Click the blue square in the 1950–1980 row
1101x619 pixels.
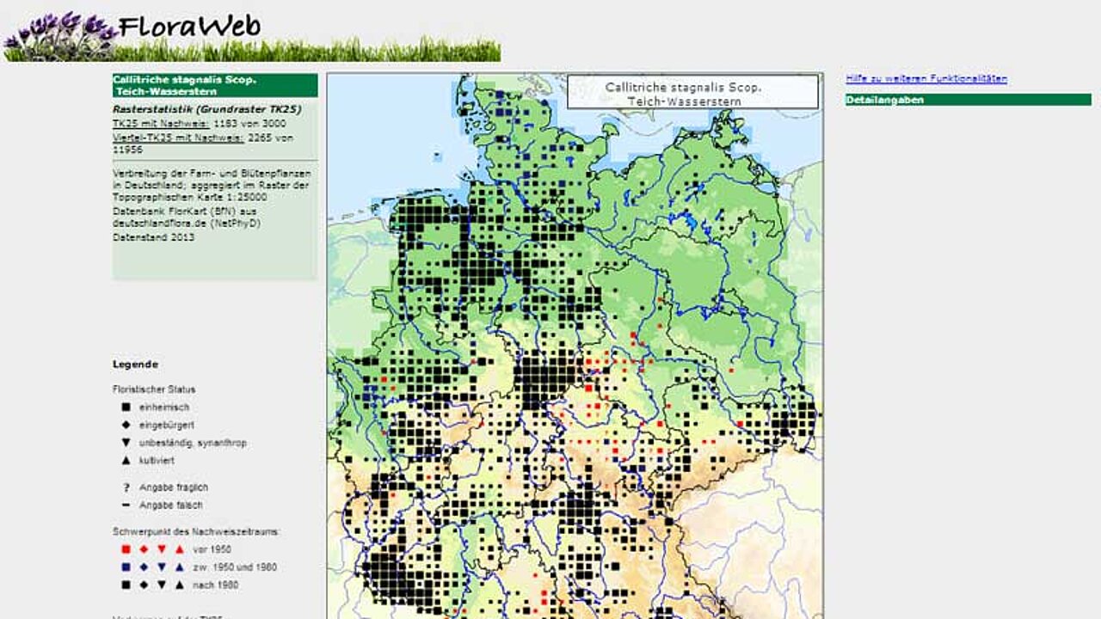tap(126, 567)
